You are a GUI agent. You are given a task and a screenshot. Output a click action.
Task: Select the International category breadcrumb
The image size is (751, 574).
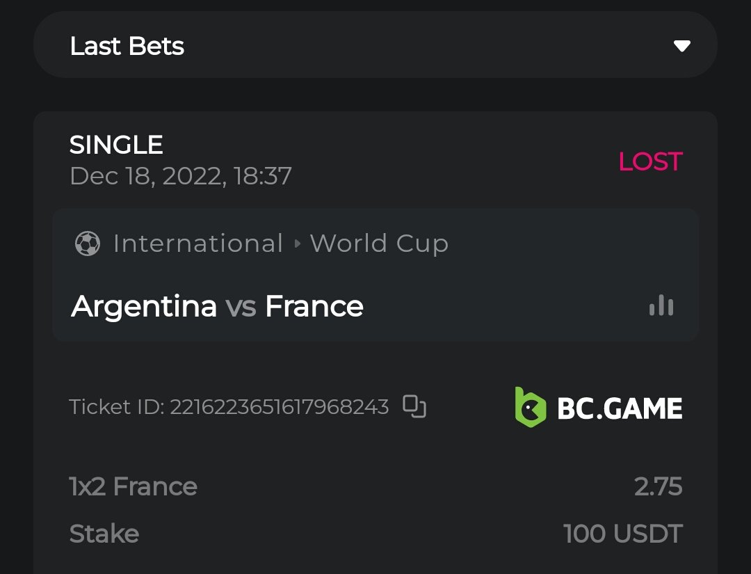point(198,244)
